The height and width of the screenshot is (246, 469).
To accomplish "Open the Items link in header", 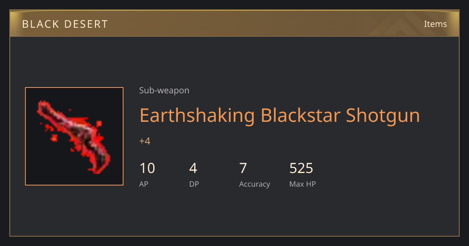I will pos(435,24).
